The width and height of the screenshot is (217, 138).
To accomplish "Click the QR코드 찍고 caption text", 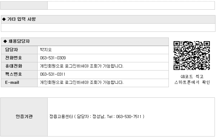I will [192, 77].
